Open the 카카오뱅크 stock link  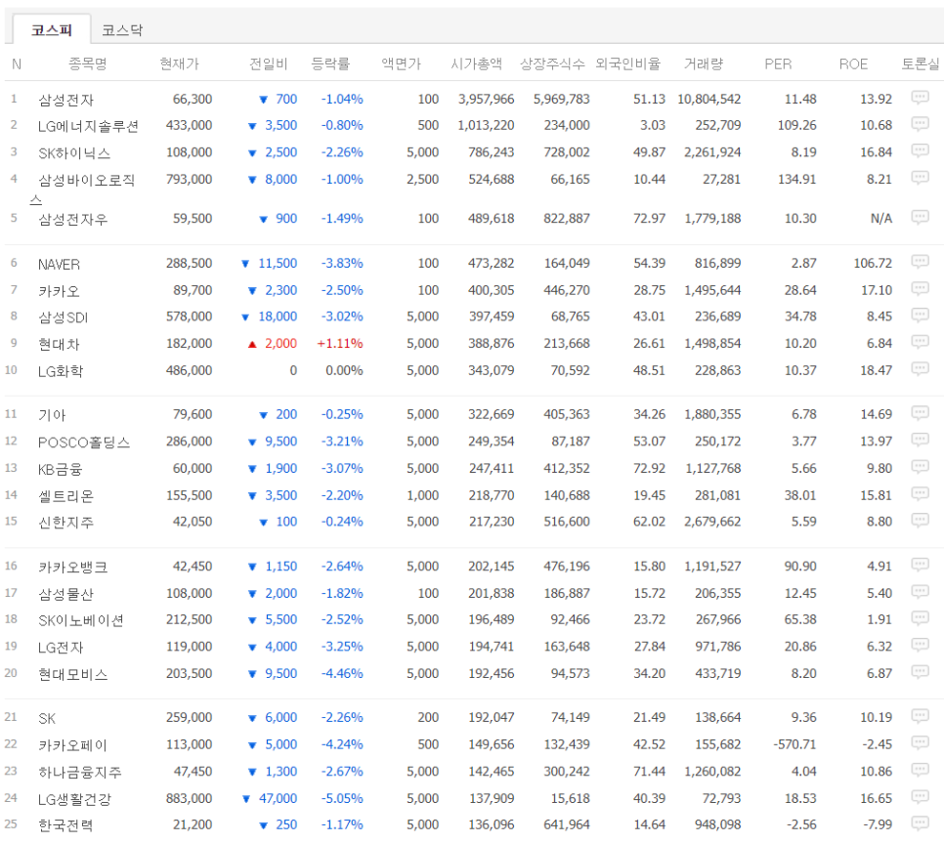[73, 567]
